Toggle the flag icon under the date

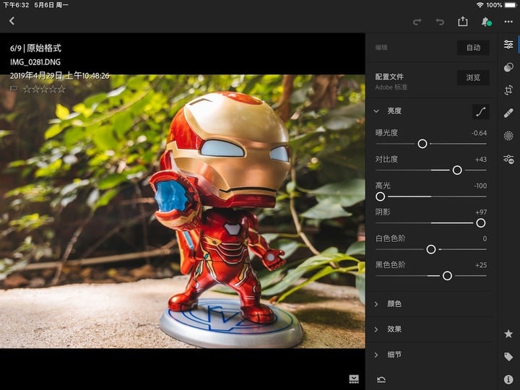[14, 89]
